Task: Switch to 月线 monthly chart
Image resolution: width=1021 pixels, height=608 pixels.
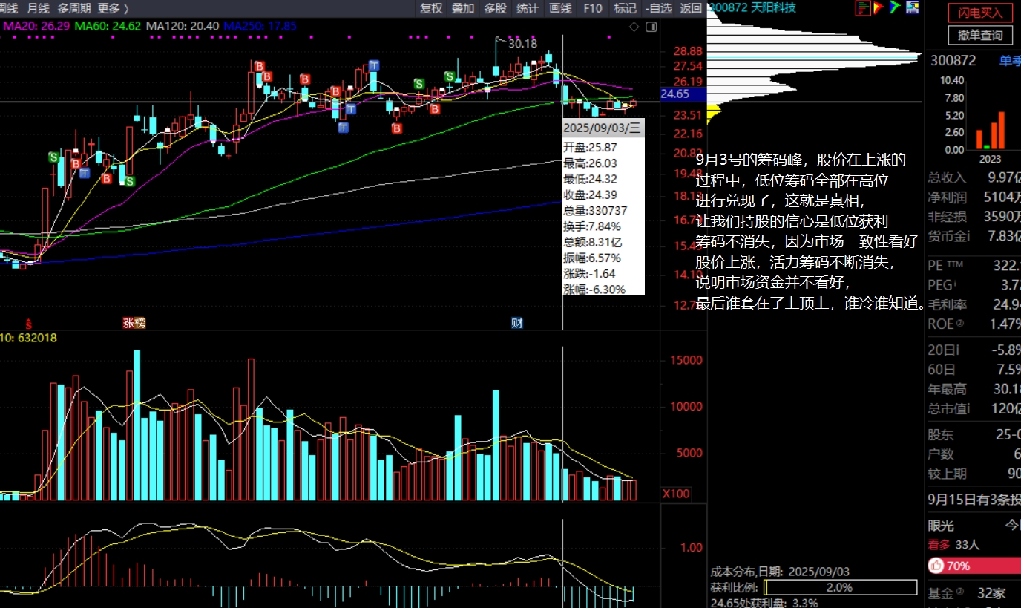Action: point(38,8)
